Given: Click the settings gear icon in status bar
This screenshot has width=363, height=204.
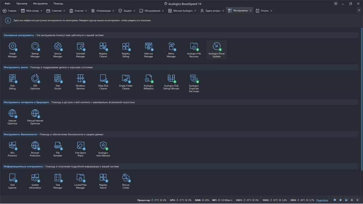Looking at the screenshot, I should pyautogui.click(x=352, y=200).
